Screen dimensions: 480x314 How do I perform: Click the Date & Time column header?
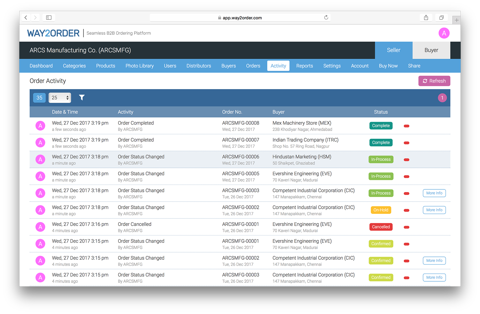(65, 112)
